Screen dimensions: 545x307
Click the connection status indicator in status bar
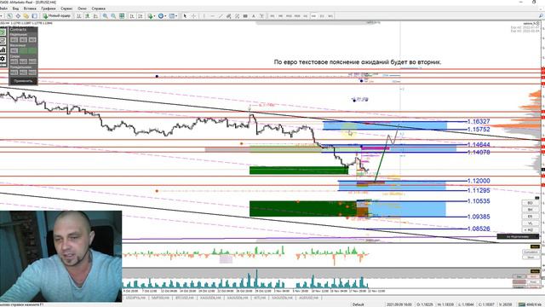531,304
